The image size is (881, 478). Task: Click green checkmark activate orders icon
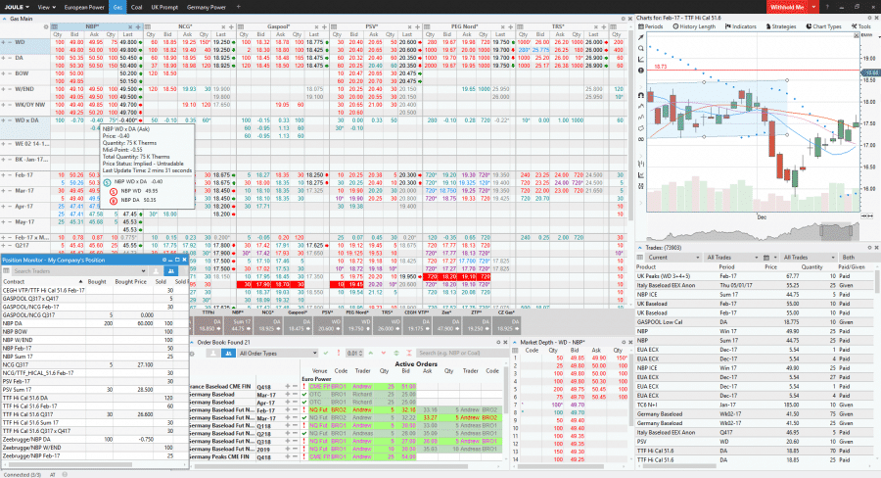pos(325,354)
